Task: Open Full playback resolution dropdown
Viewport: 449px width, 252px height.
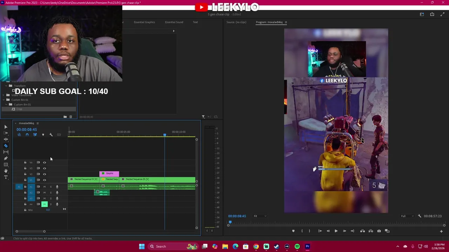Action: point(408,216)
